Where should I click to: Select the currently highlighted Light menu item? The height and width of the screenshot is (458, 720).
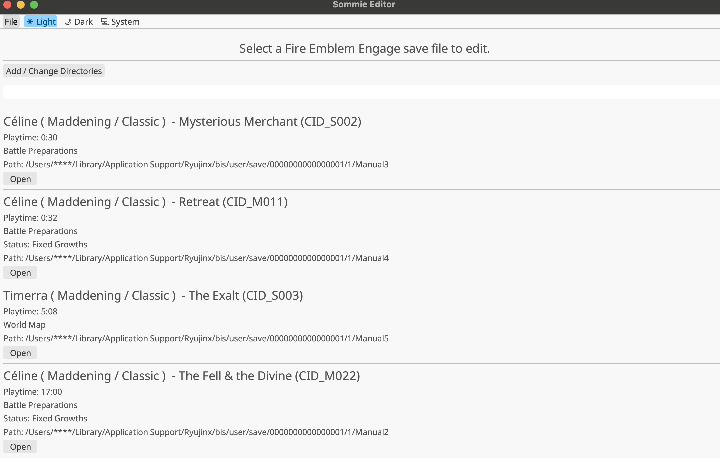[x=40, y=21]
